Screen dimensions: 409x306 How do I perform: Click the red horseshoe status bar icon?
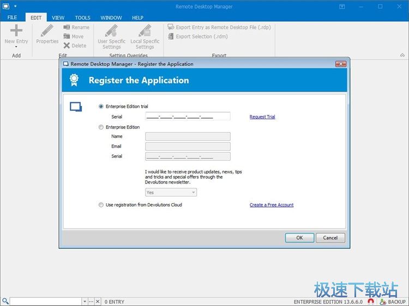point(370,302)
